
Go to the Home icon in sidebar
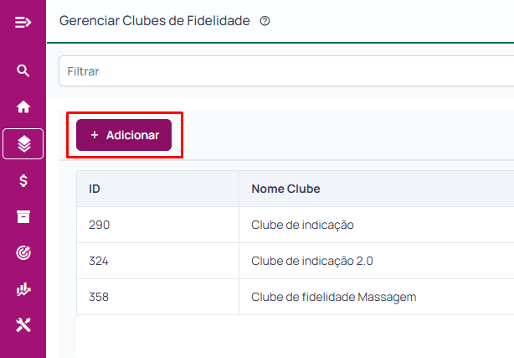pos(23,106)
